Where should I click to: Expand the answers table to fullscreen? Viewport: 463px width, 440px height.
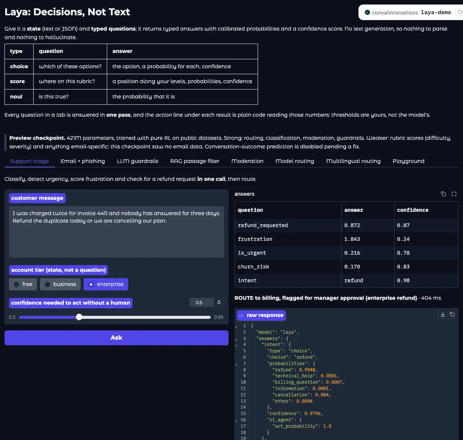454,194
